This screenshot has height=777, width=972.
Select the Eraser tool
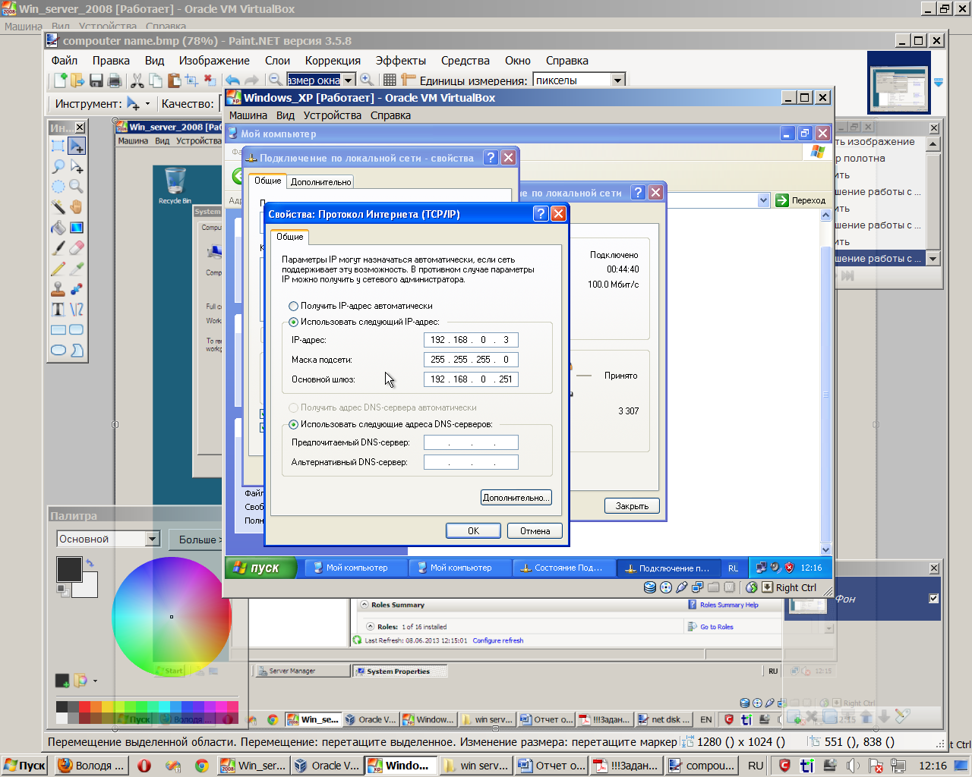(77, 248)
